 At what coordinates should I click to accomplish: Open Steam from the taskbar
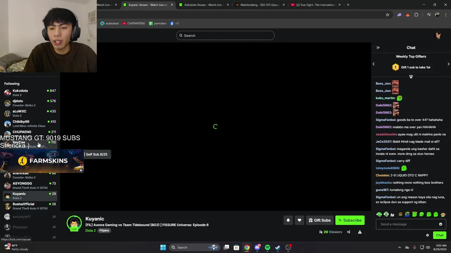[278, 247]
